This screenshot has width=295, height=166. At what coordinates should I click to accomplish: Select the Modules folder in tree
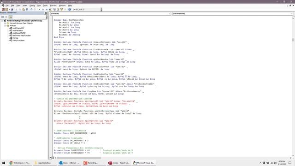12,26
